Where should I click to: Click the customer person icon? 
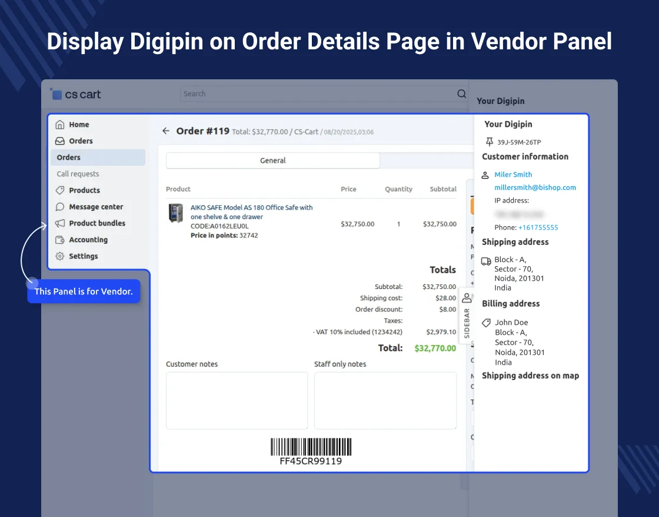(x=485, y=175)
